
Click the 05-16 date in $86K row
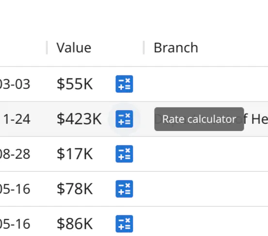pyautogui.click(x=15, y=224)
